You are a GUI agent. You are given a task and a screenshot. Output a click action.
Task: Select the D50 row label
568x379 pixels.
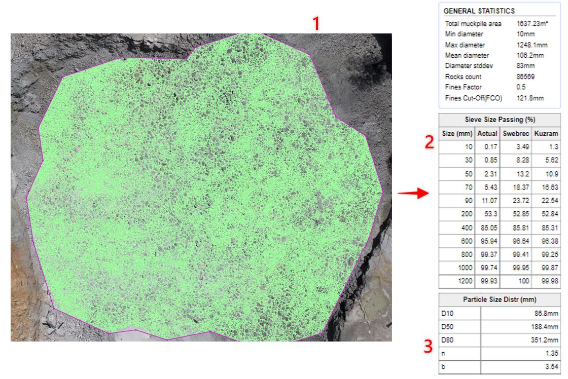click(x=448, y=326)
